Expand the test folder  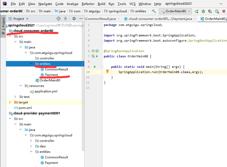[15, 97]
